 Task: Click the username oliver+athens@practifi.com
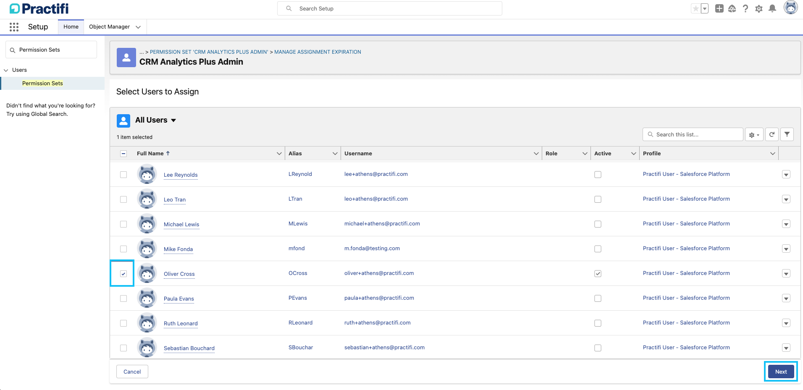point(379,273)
